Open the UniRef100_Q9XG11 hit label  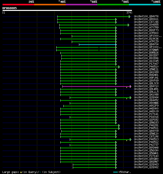[x=146, y=19]
